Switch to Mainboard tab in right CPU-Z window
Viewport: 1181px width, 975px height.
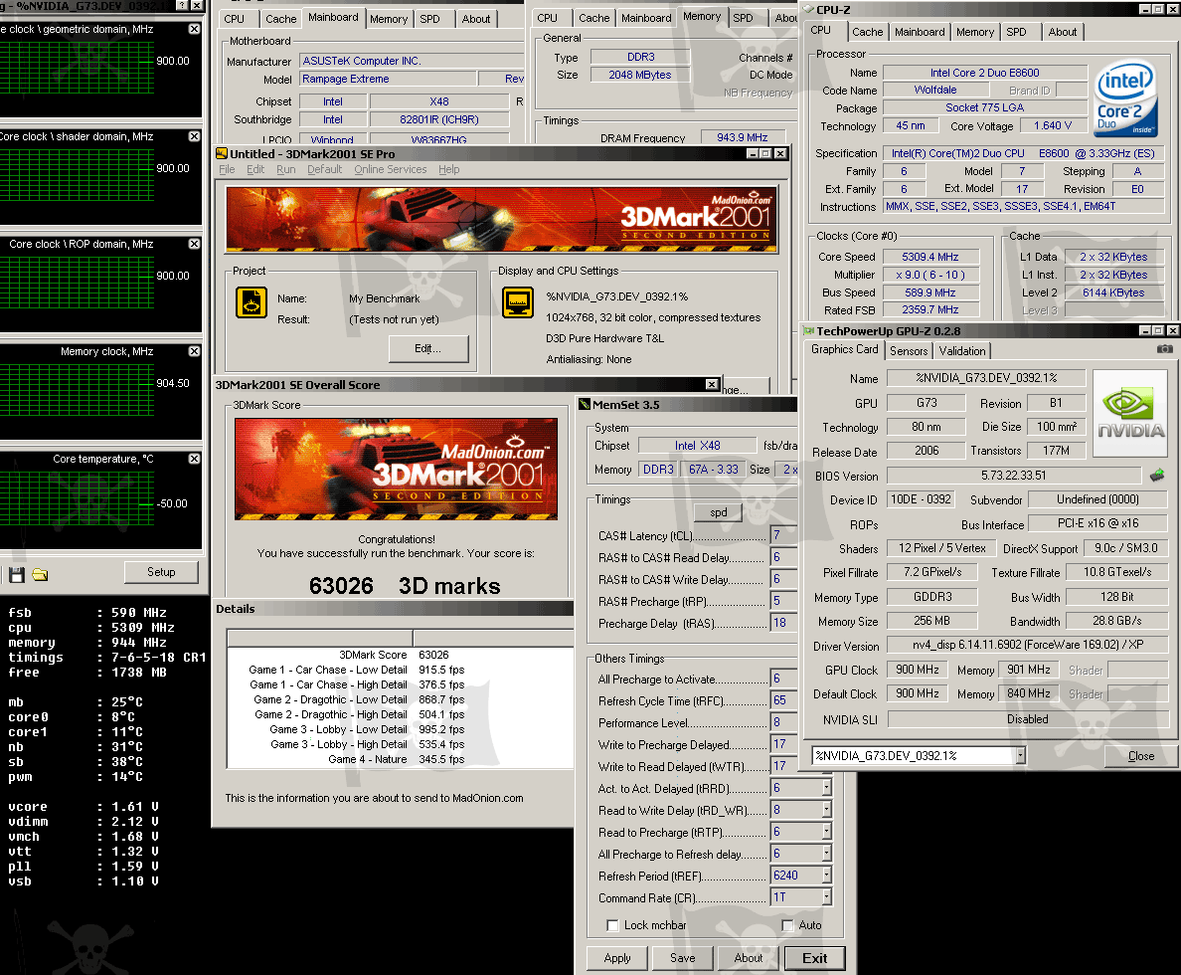click(920, 32)
